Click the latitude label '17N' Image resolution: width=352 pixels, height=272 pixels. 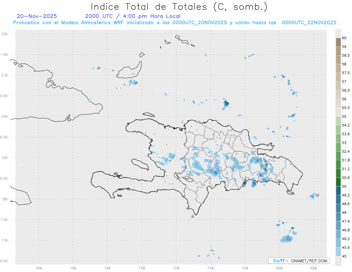click(4, 240)
